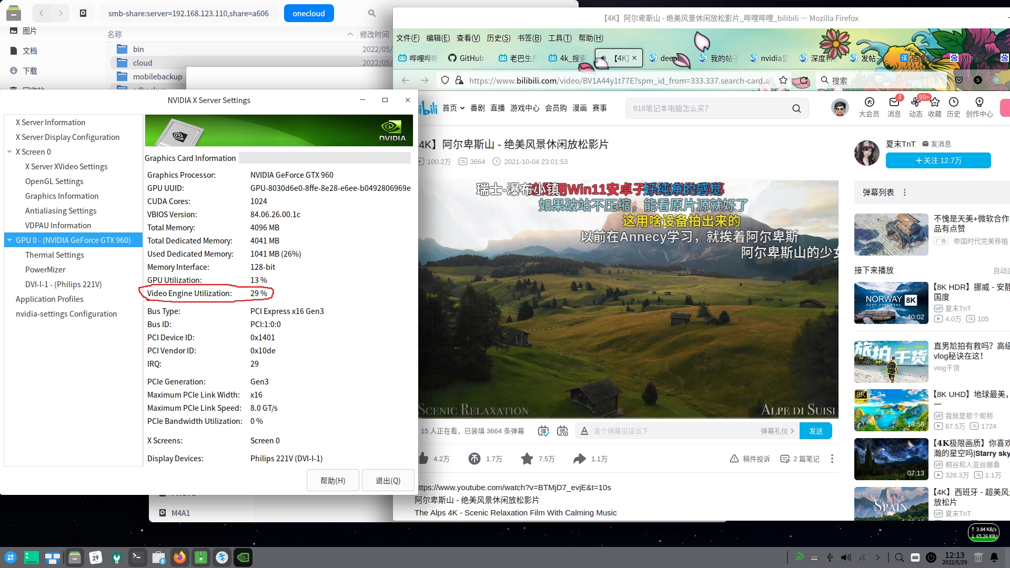This screenshot has height=568, width=1010.
Task: Open danmaku list options menu
Action: [x=905, y=192]
